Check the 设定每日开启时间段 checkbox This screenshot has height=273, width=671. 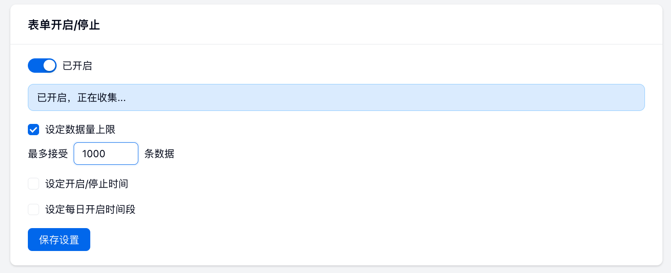pos(34,209)
